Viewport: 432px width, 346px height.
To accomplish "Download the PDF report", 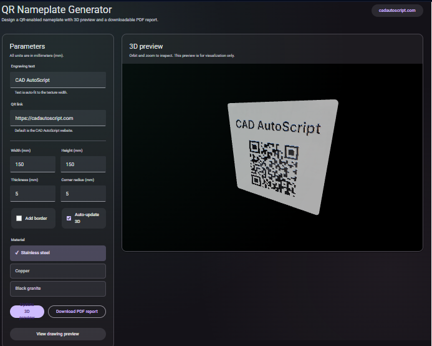I will point(77,312).
